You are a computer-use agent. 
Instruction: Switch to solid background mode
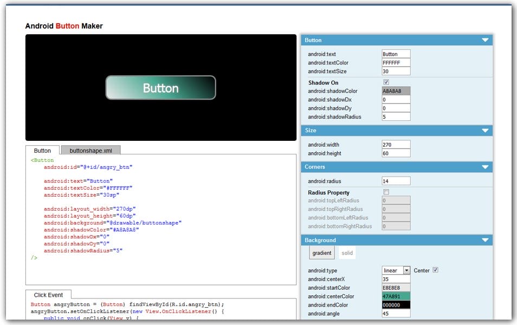(x=347, y=252)
